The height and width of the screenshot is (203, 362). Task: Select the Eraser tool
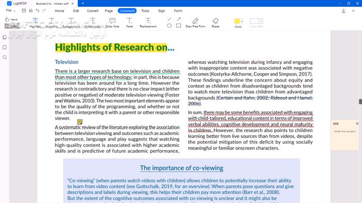click(x=216, y=23)
